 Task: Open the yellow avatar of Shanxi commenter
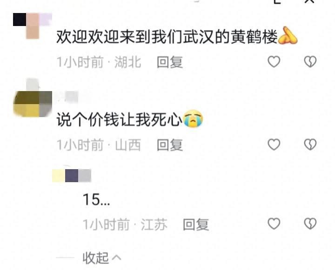coord(33,104)
